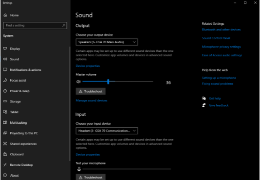
Task: Click the search magnifier icon
Action: [63, 25]
